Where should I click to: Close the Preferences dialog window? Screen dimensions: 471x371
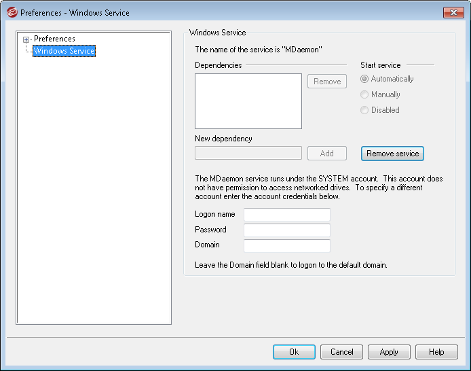pyautogui.click(x=453, y=12)
